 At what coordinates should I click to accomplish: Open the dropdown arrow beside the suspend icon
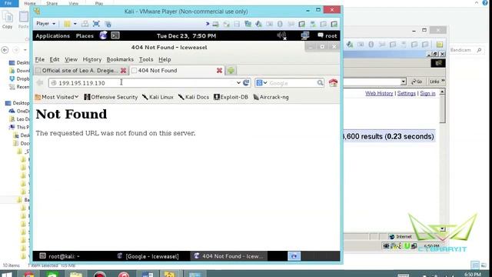pyautogui.click(x=75, y=24)
